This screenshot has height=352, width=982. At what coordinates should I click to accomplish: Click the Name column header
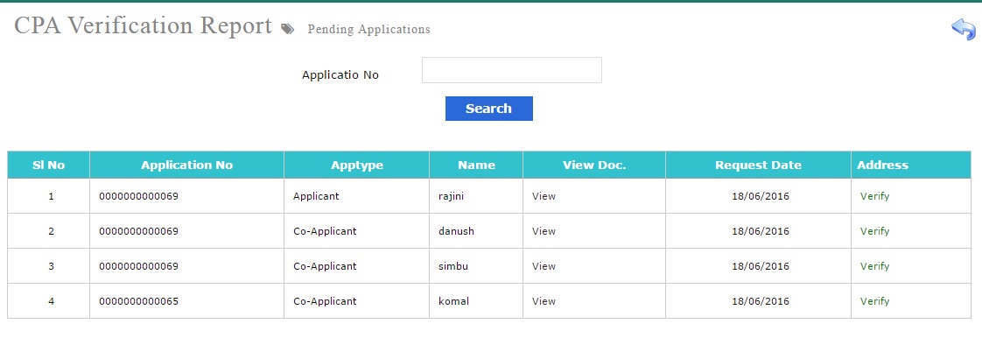476,165
